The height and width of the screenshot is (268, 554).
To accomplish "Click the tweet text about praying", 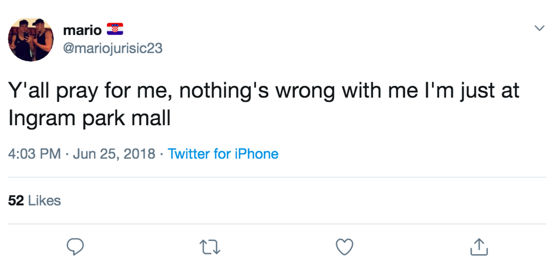I will click(x=264, y=105).
